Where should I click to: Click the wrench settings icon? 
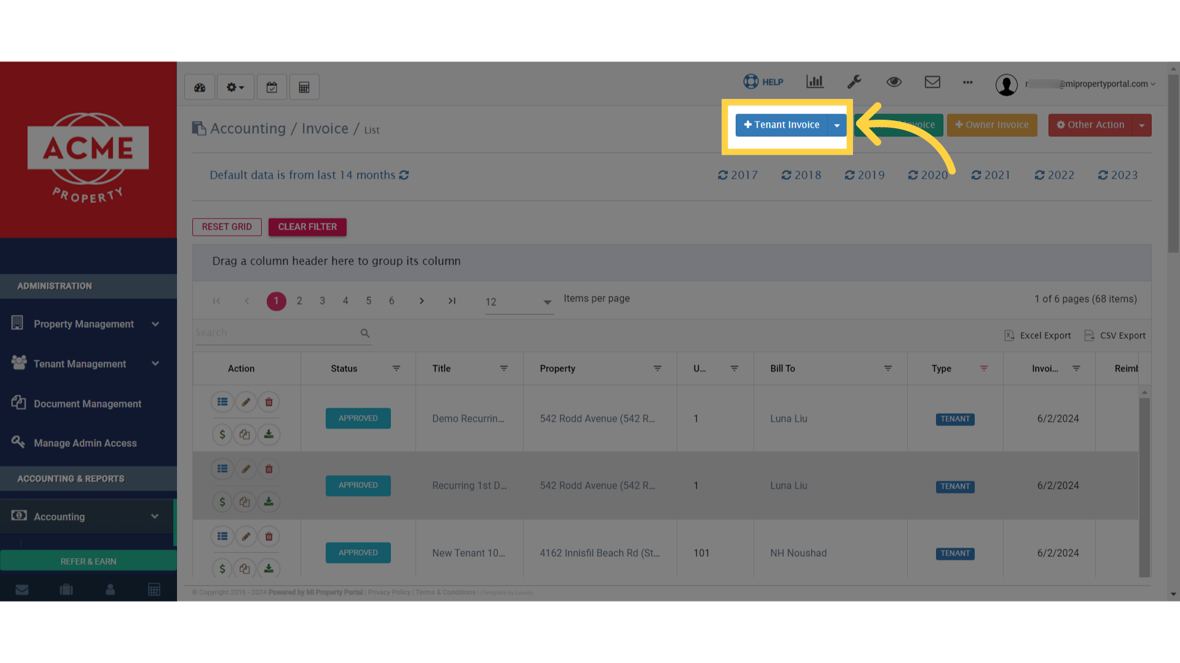coord(854,81)
